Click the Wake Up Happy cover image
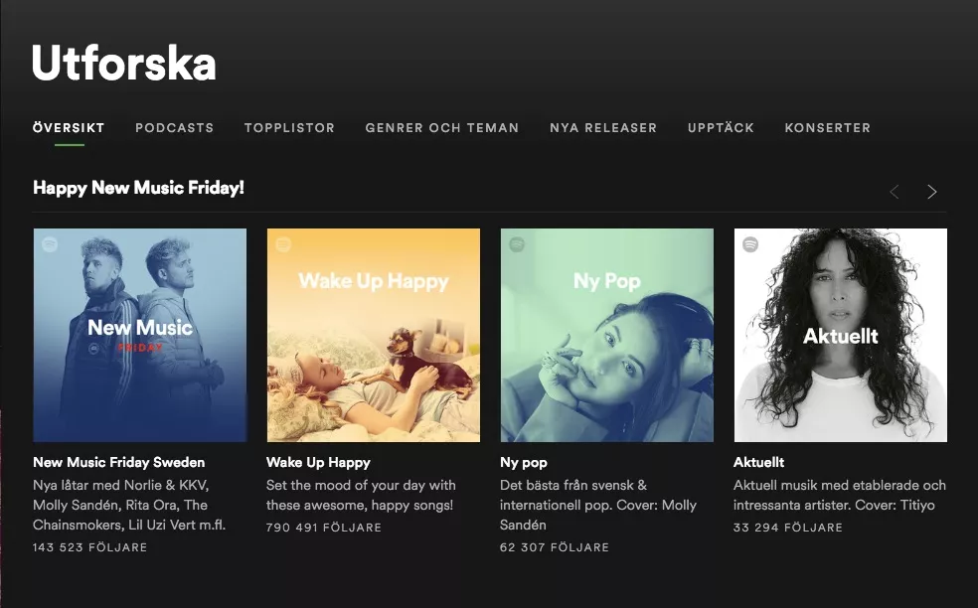The width and height of the screenshot is (978, 608). click(x=373, y=335)
